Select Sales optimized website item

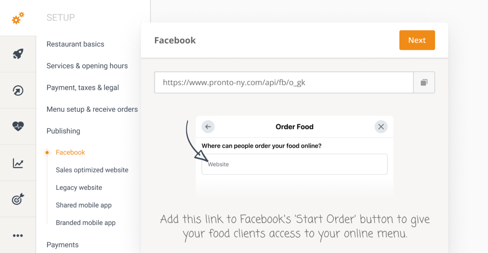[x=92, y=170]
